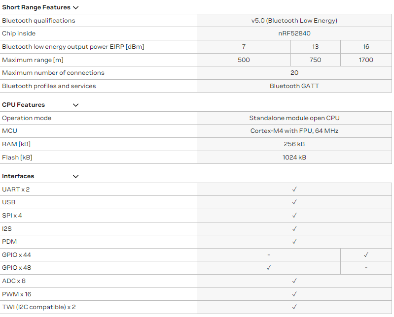Click the UART x 2 checkmark
The width and height of the screenshot is (394, 317).
294,190
